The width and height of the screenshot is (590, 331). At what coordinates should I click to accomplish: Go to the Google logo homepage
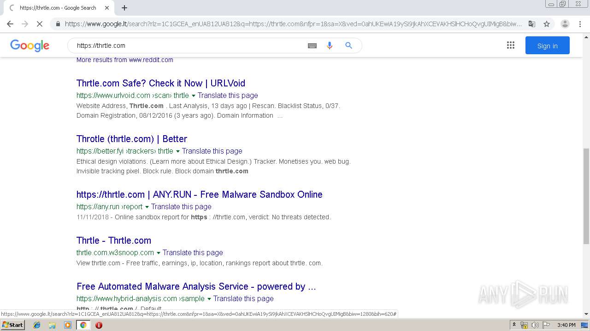[x=29, y=46]
